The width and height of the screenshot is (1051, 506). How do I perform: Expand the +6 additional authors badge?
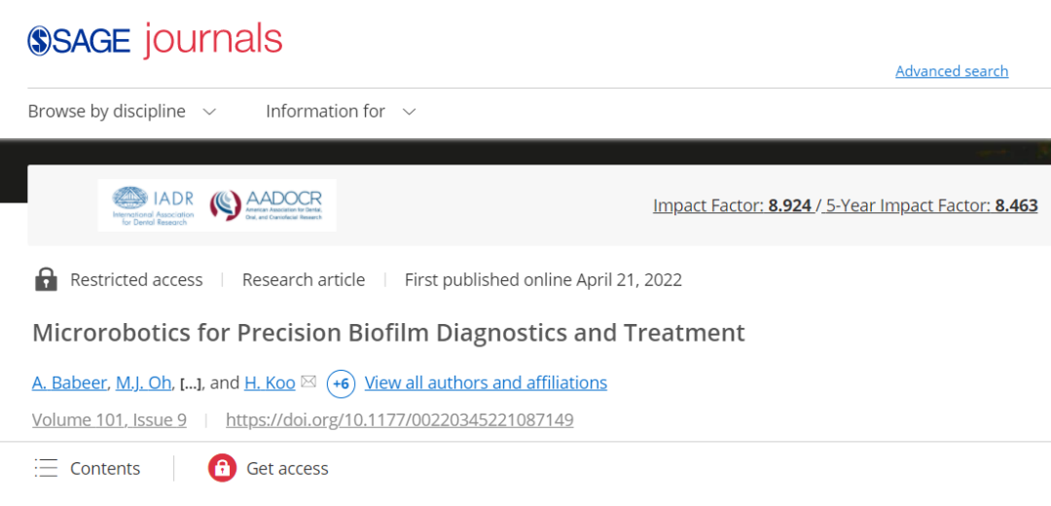[341, 383]
